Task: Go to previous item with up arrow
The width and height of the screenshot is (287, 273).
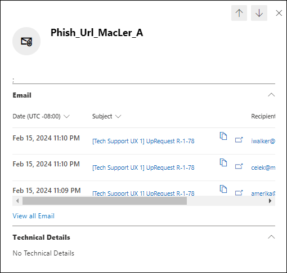Action: [x=239, y=13]
